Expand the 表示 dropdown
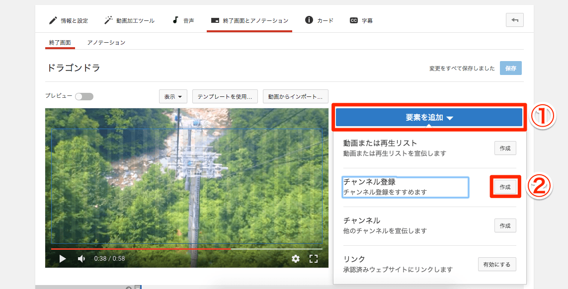Screen dimensions: 568x289 [x=173, y=96]
